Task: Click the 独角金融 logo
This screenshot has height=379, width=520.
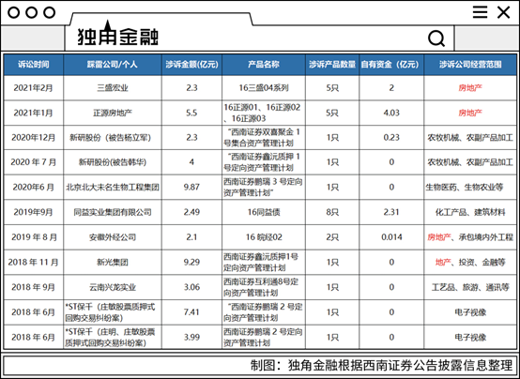Action: (x=117, y=34)
